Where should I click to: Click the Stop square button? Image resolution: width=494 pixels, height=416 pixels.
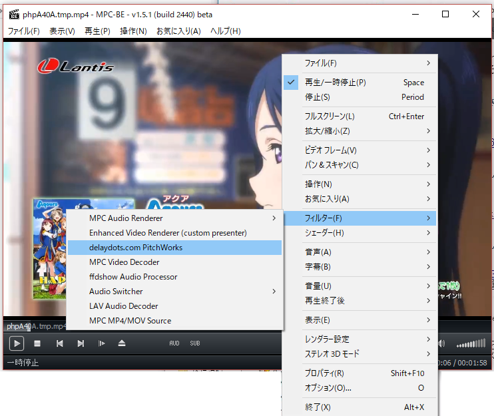37,343
